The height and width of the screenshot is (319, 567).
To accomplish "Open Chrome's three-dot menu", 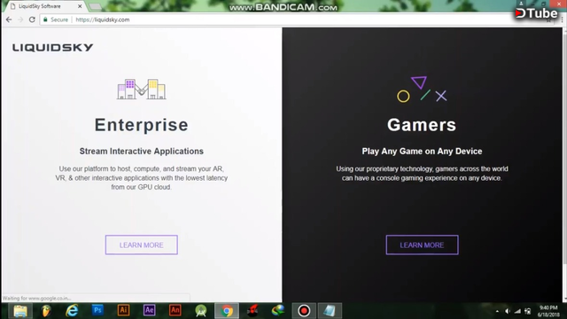I will pos(562,19).
